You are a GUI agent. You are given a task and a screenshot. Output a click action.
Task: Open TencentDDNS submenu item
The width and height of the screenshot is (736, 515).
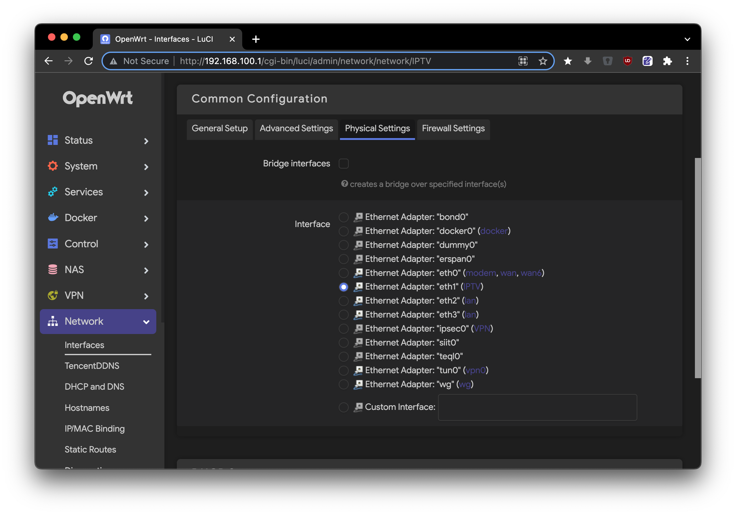(x=92, y=365)
